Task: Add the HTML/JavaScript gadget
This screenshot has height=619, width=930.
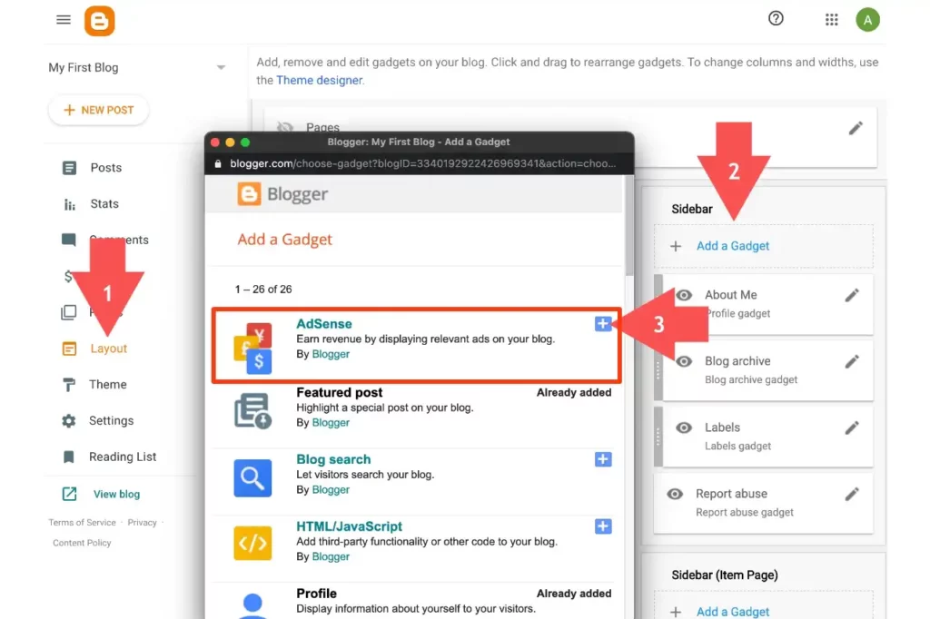Action: tap(603, 526)
